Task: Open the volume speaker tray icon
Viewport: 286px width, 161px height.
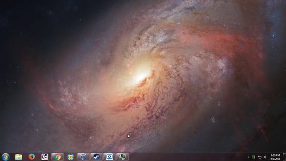Action: 265,157
